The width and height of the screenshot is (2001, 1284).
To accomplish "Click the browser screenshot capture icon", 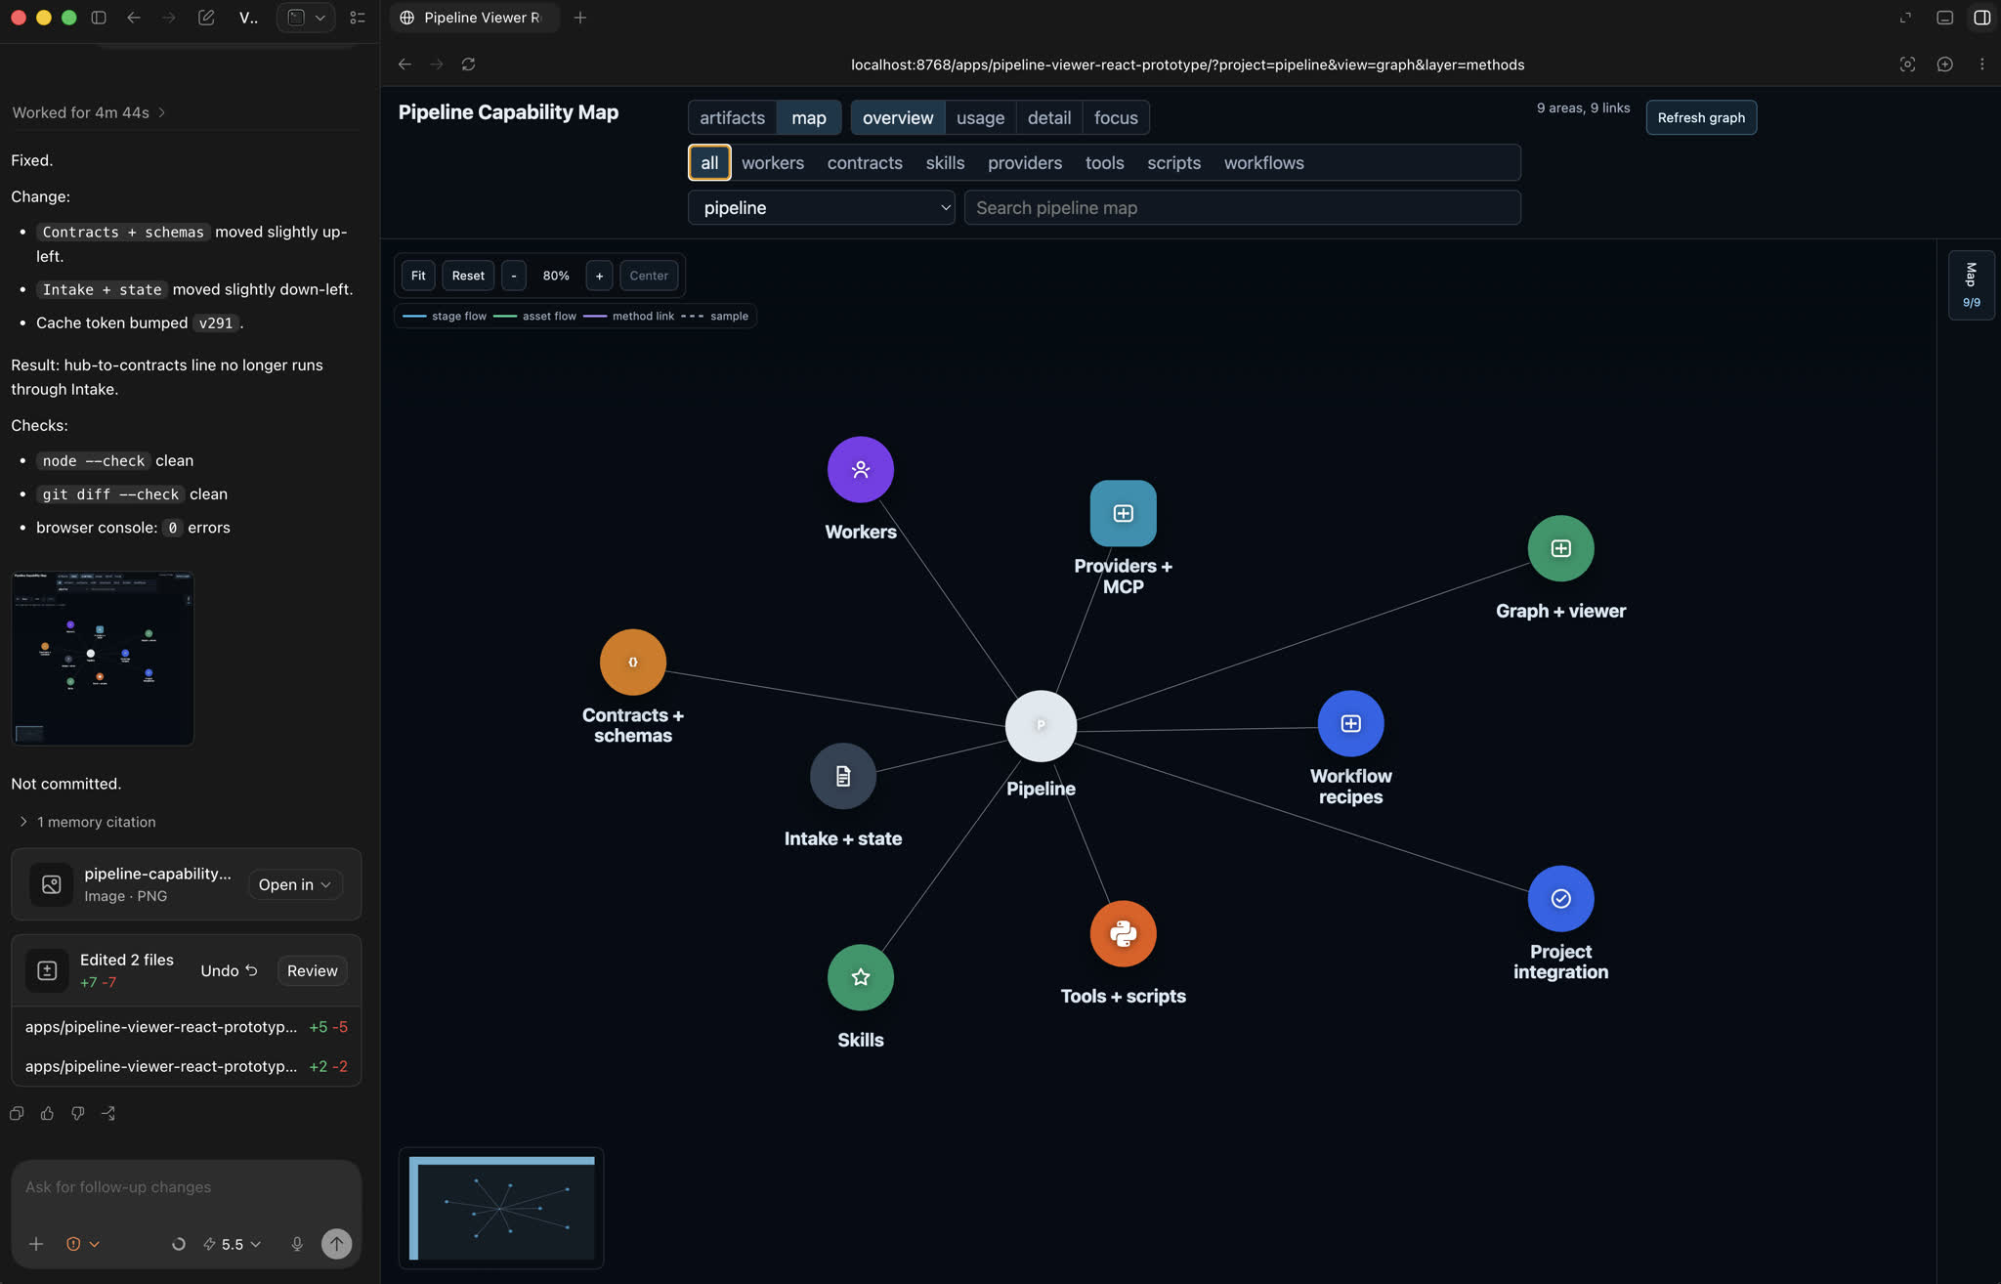I will point(1907,64).
